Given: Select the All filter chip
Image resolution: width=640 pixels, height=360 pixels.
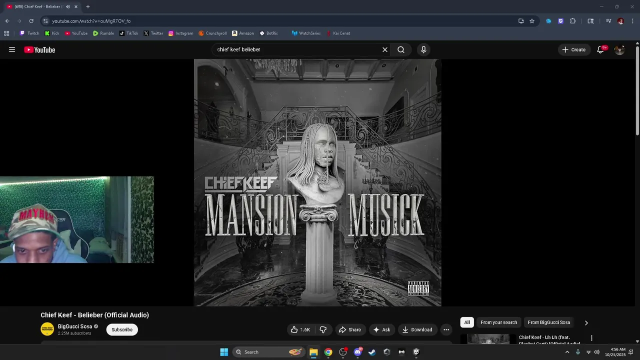Looking at the screenshot, I should tap(467, 322).
